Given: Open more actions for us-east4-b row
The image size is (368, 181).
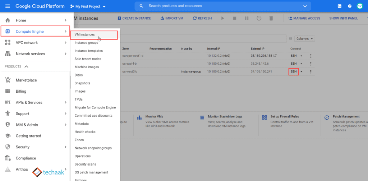Looking at the screenshot, I should (x=311, y=64).
